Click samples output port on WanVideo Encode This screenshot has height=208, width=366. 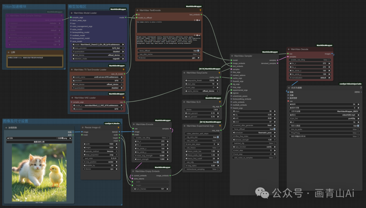point(170,129)
